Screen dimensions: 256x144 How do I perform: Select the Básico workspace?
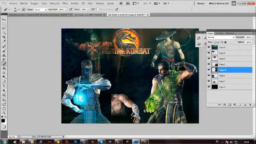tap(201, 3)
